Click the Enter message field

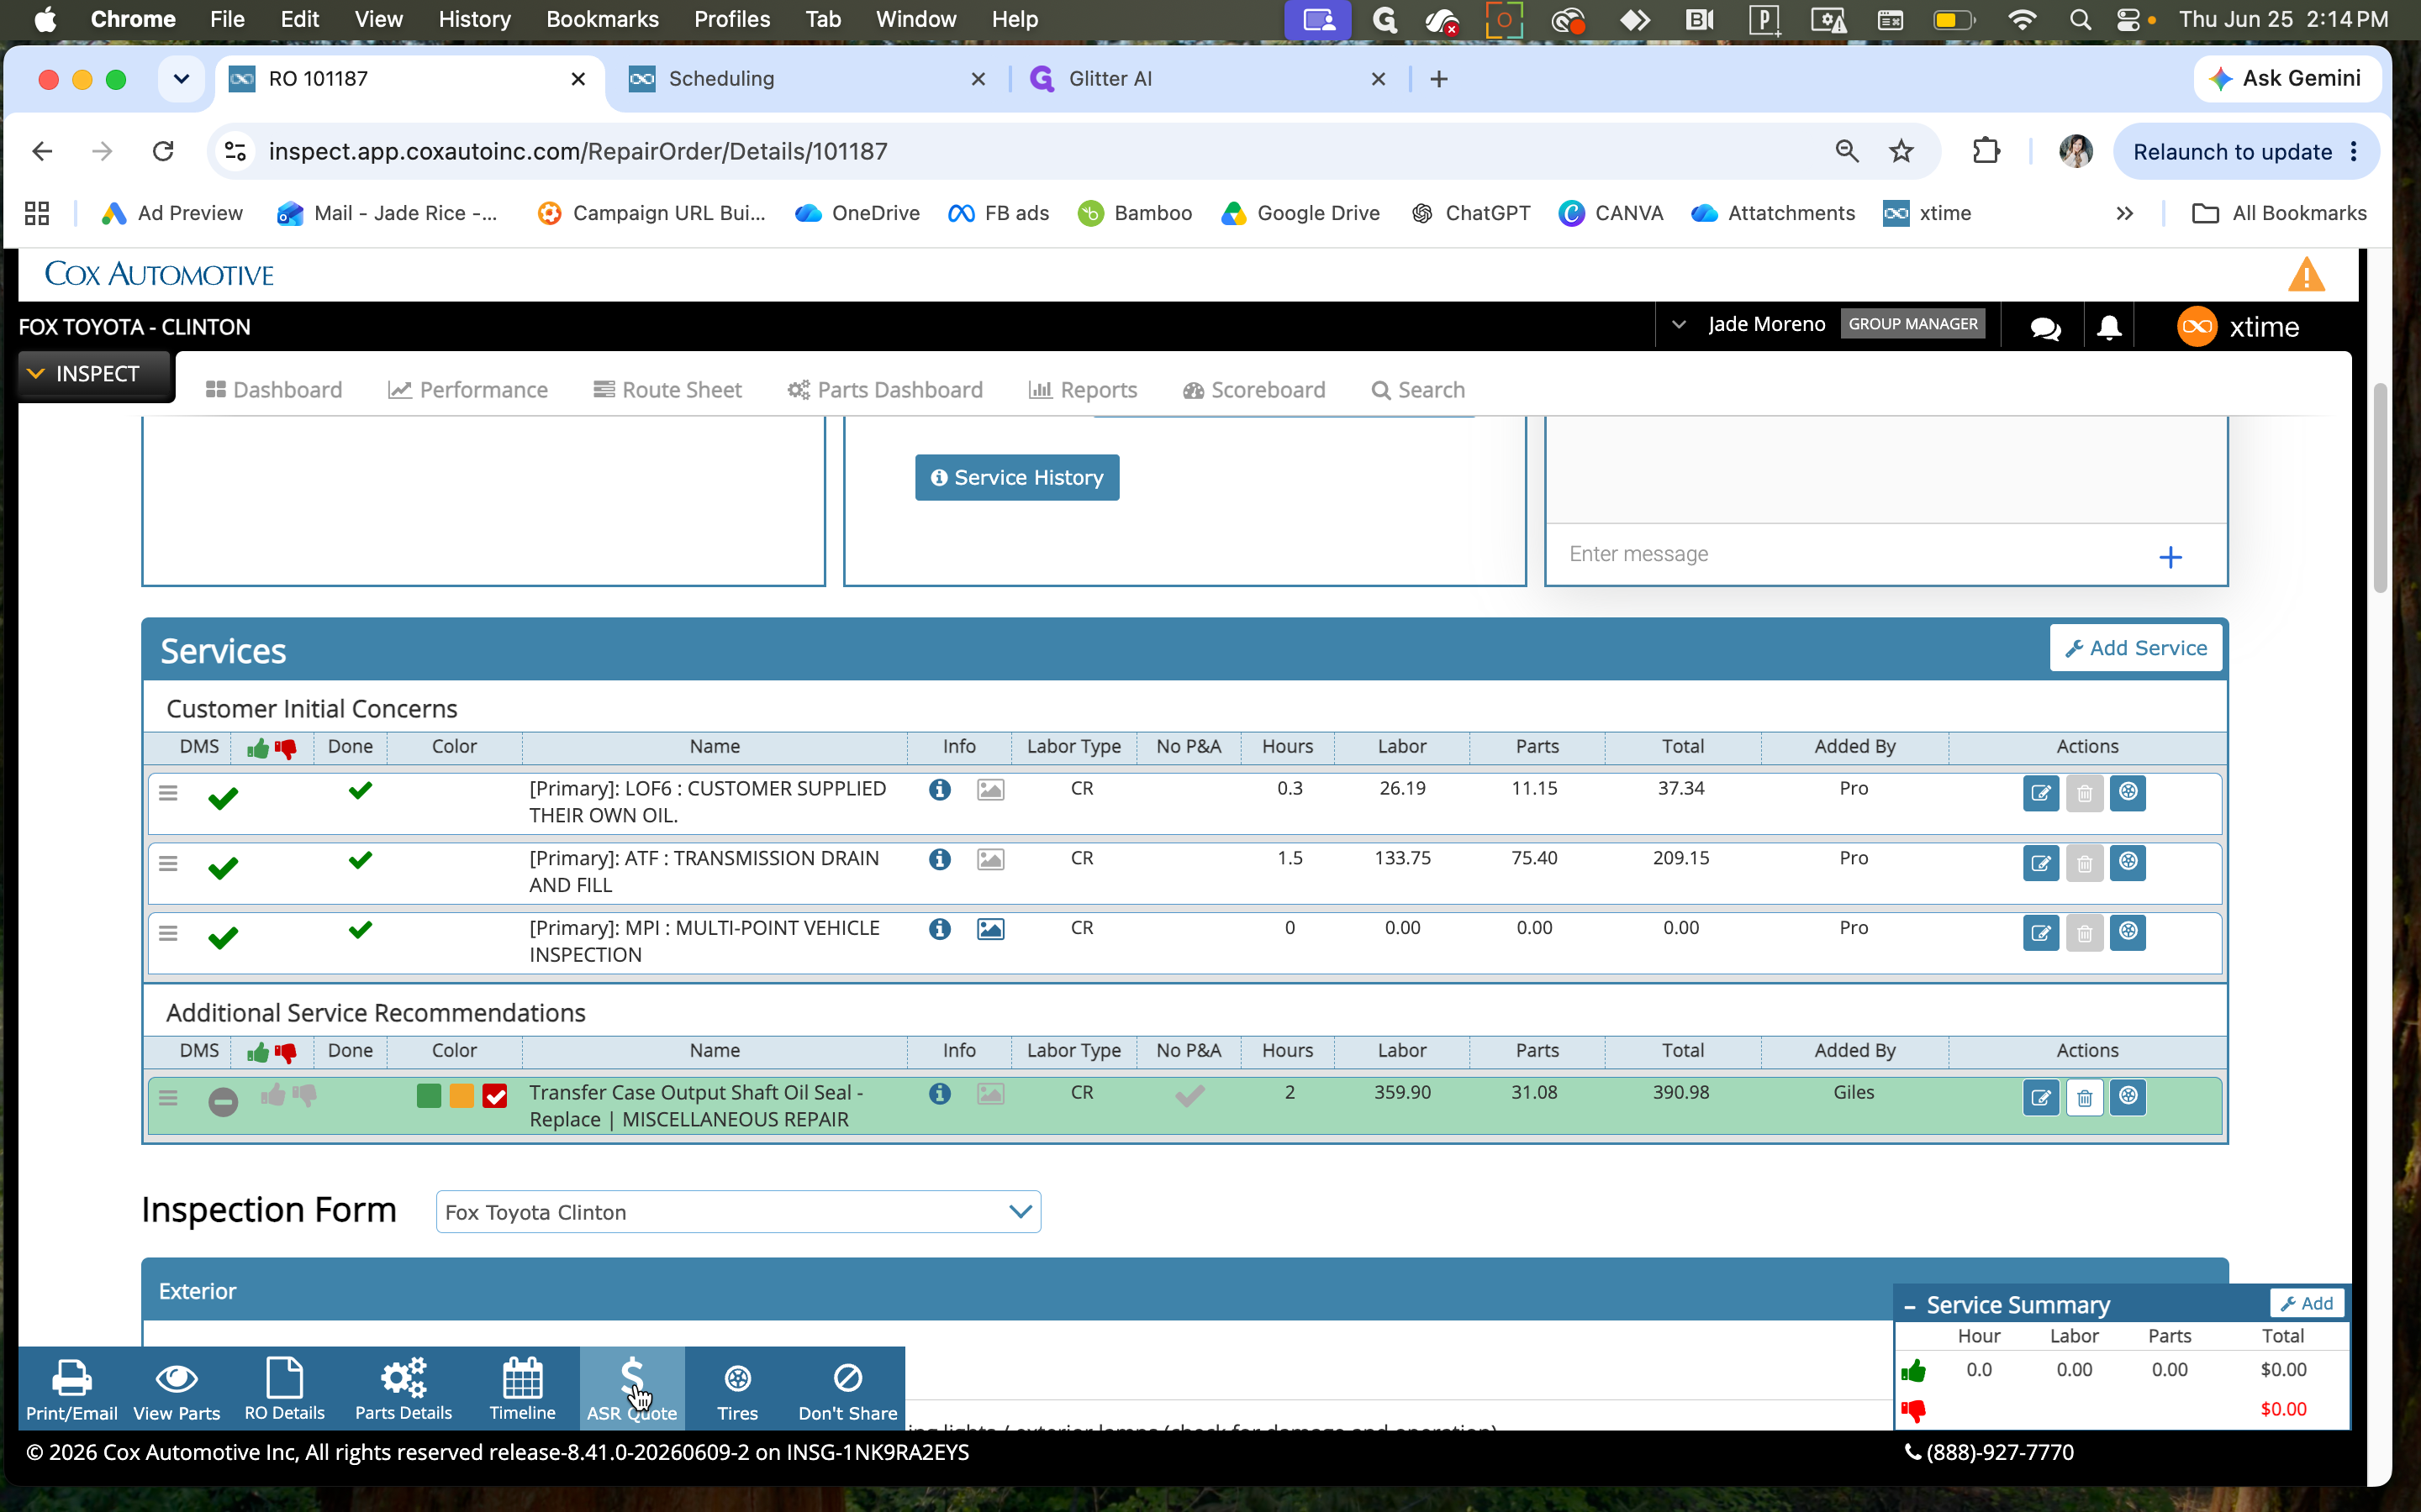tap(1851, 554)
